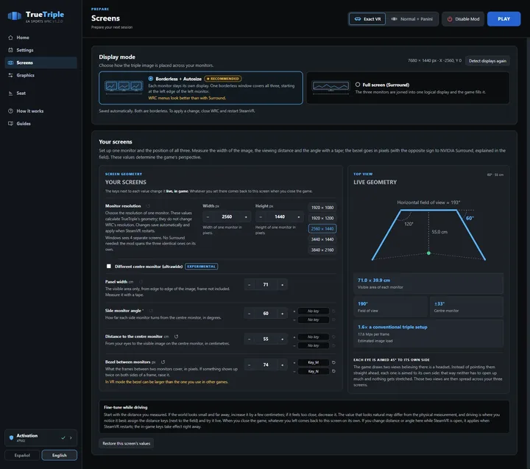Switch language to Español
Image resolution: width=530 pixels, height=469 pixels.
click(22, 455)
